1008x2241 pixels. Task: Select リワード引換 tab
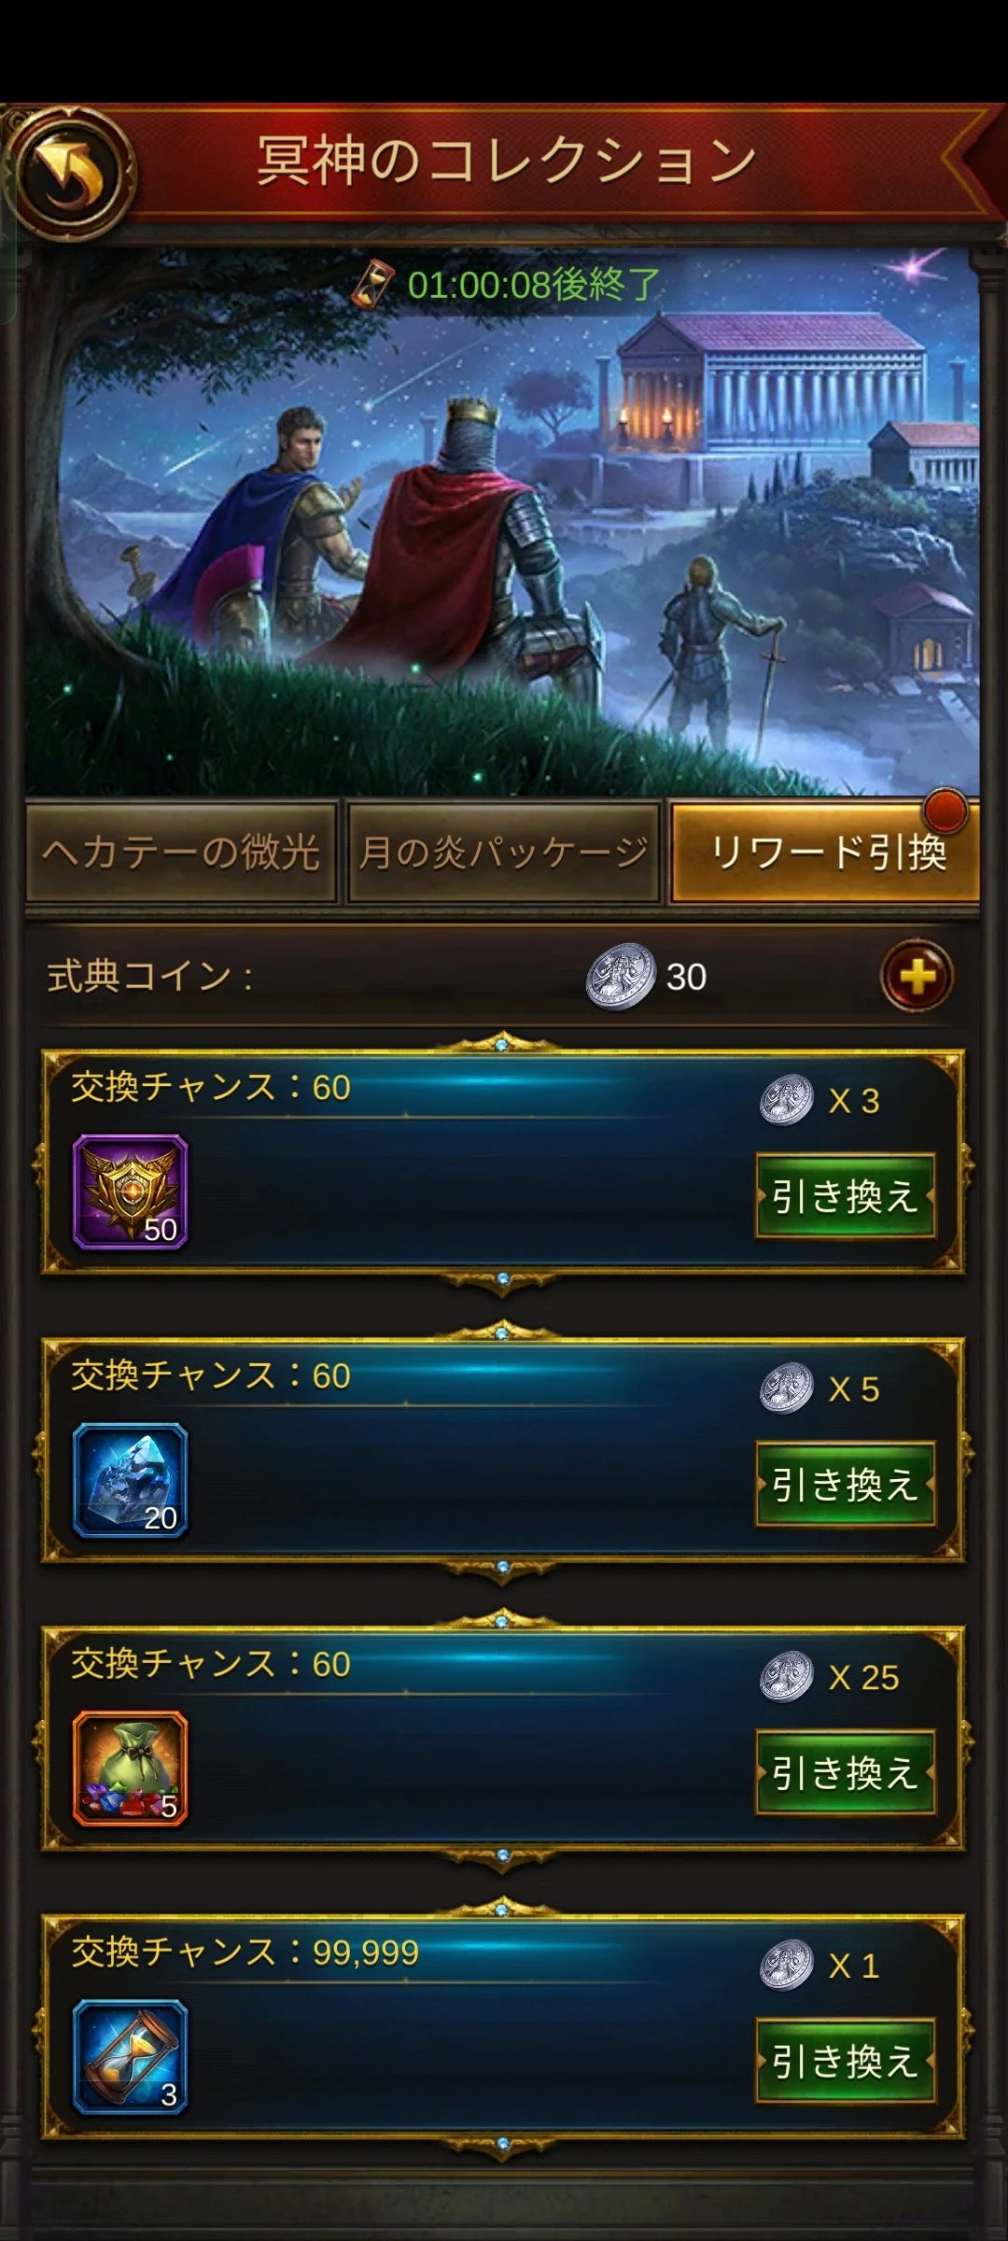pyautogui.click(x=825, y=852)
